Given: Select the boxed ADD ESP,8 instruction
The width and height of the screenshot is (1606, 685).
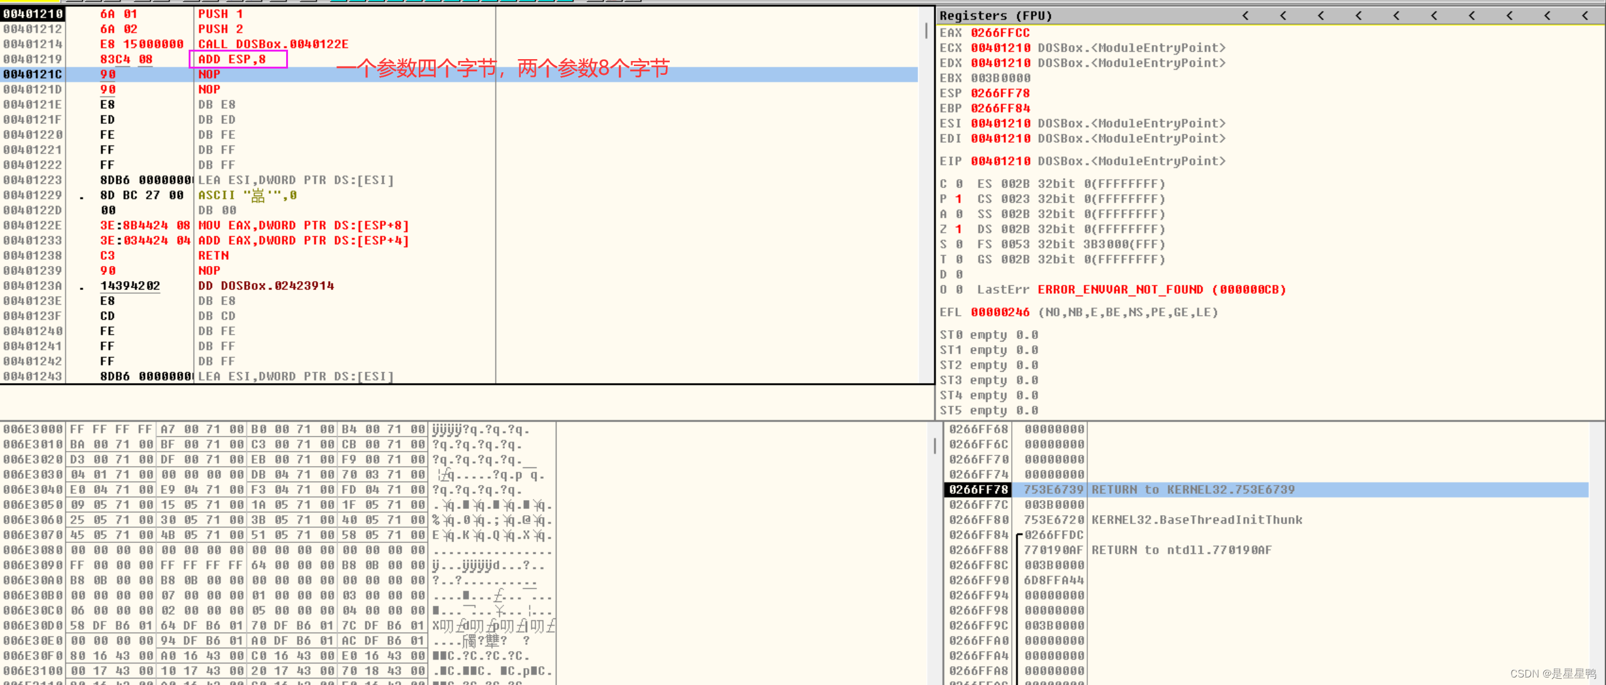Looking at the screenshot, I should 232,59.
